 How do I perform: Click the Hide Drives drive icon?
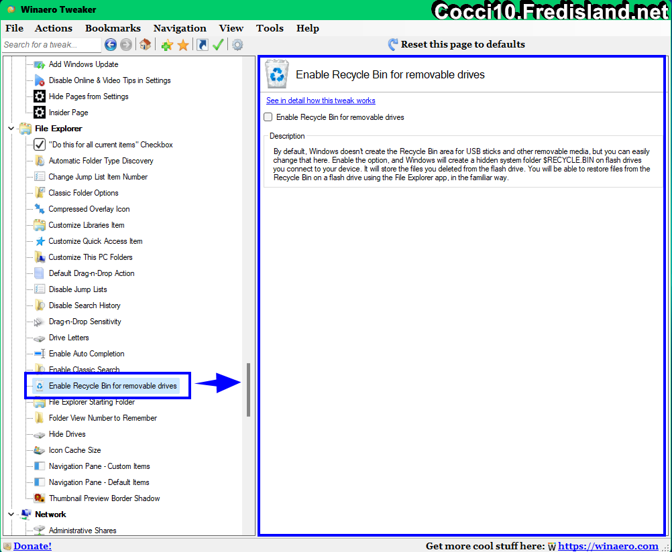point(40,434)
